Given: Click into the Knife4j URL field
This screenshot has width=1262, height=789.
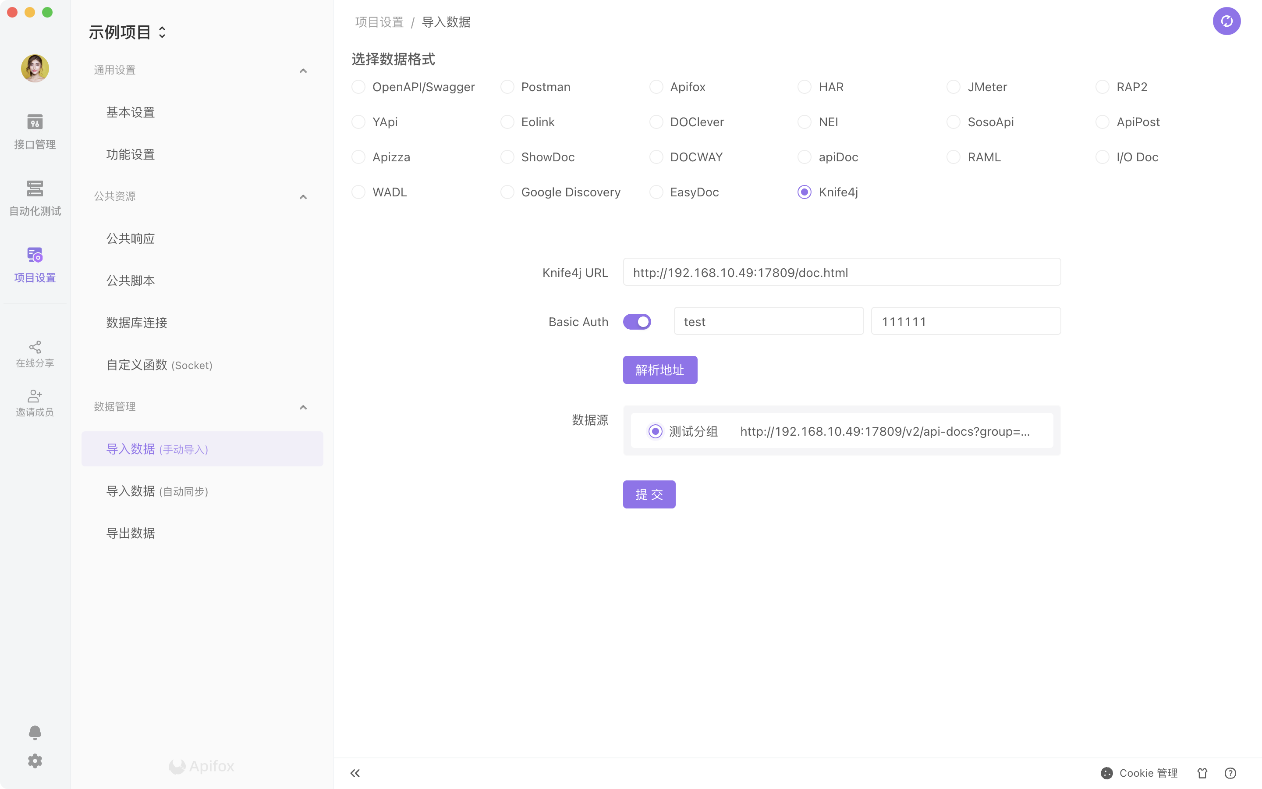Looking at the screenshot, I should [x=841, y=272].
